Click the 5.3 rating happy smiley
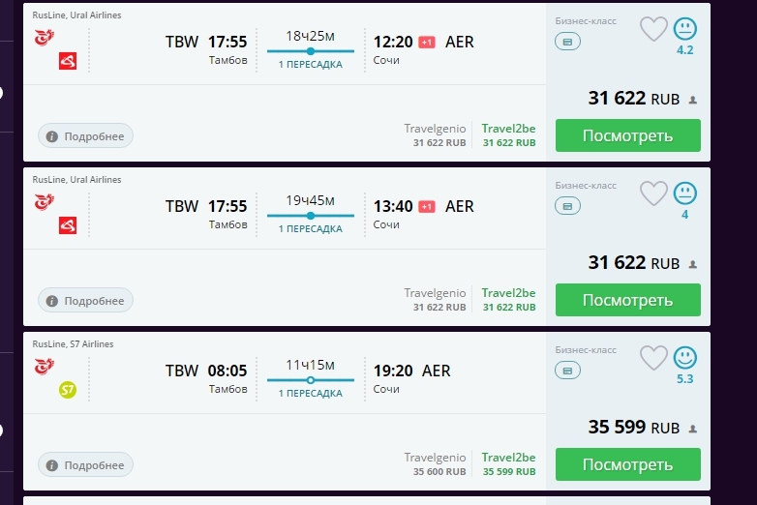 (x=685, y=357)
